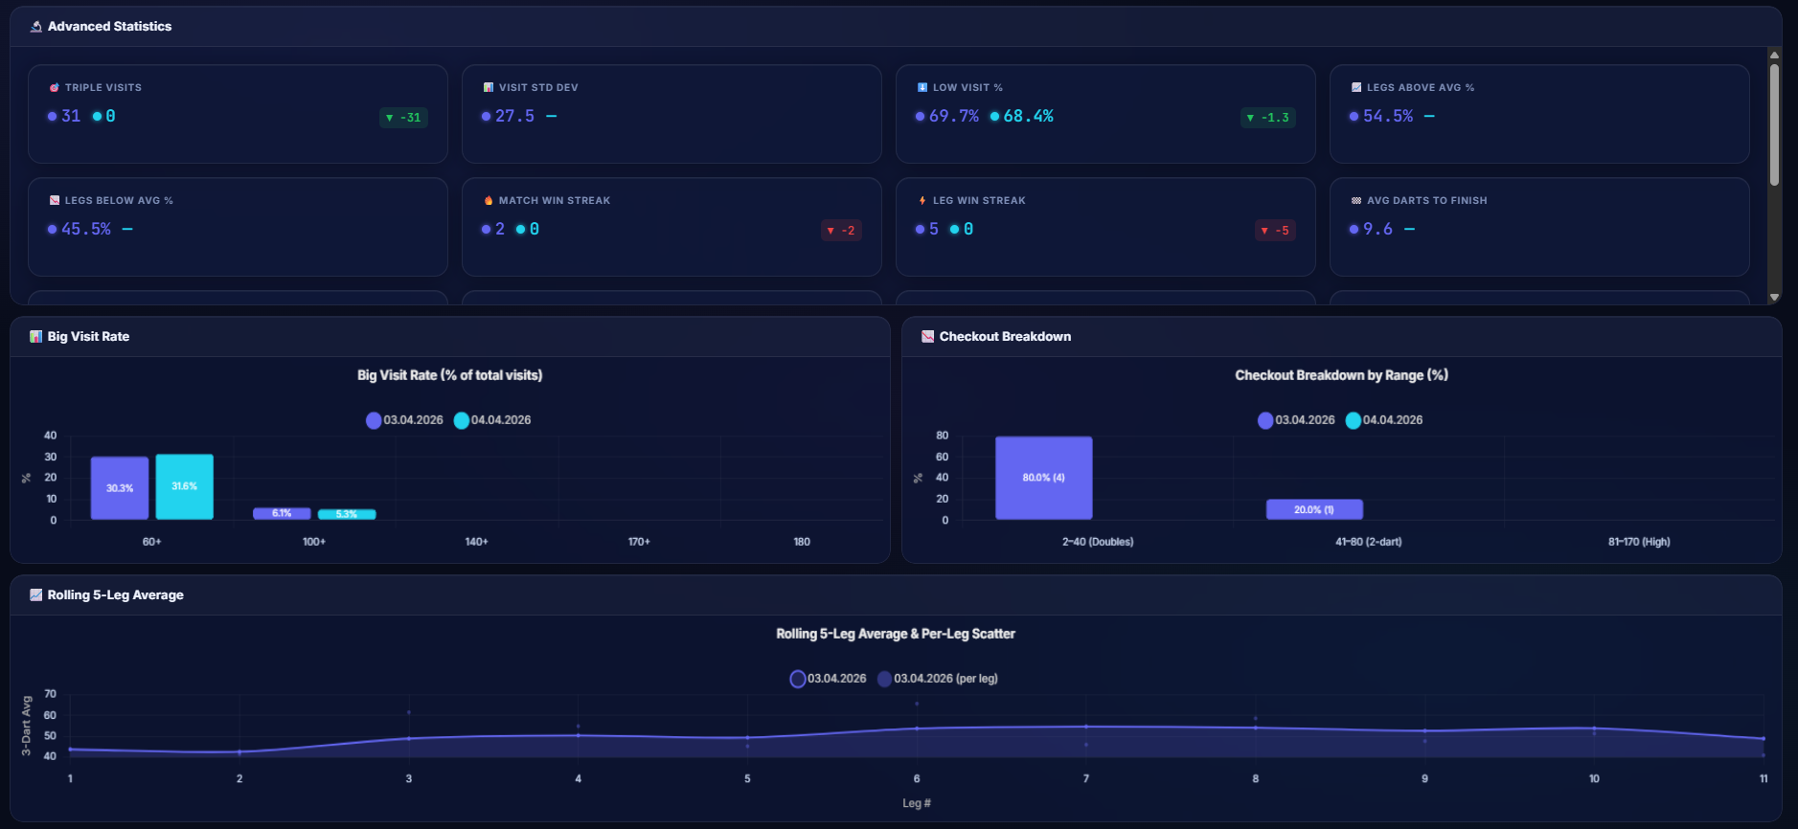Click the 54.5% Legs Above Avg value
Viewport: 1798px width, 829px height.
[1388, 116]
